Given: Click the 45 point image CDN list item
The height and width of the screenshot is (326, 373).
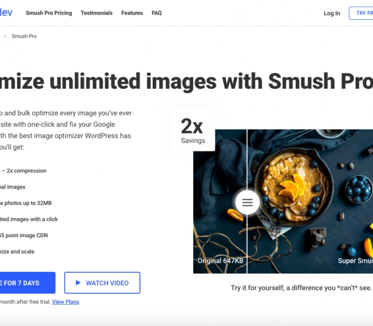Looking at the screenshot, I should click(x=24, y=236).
